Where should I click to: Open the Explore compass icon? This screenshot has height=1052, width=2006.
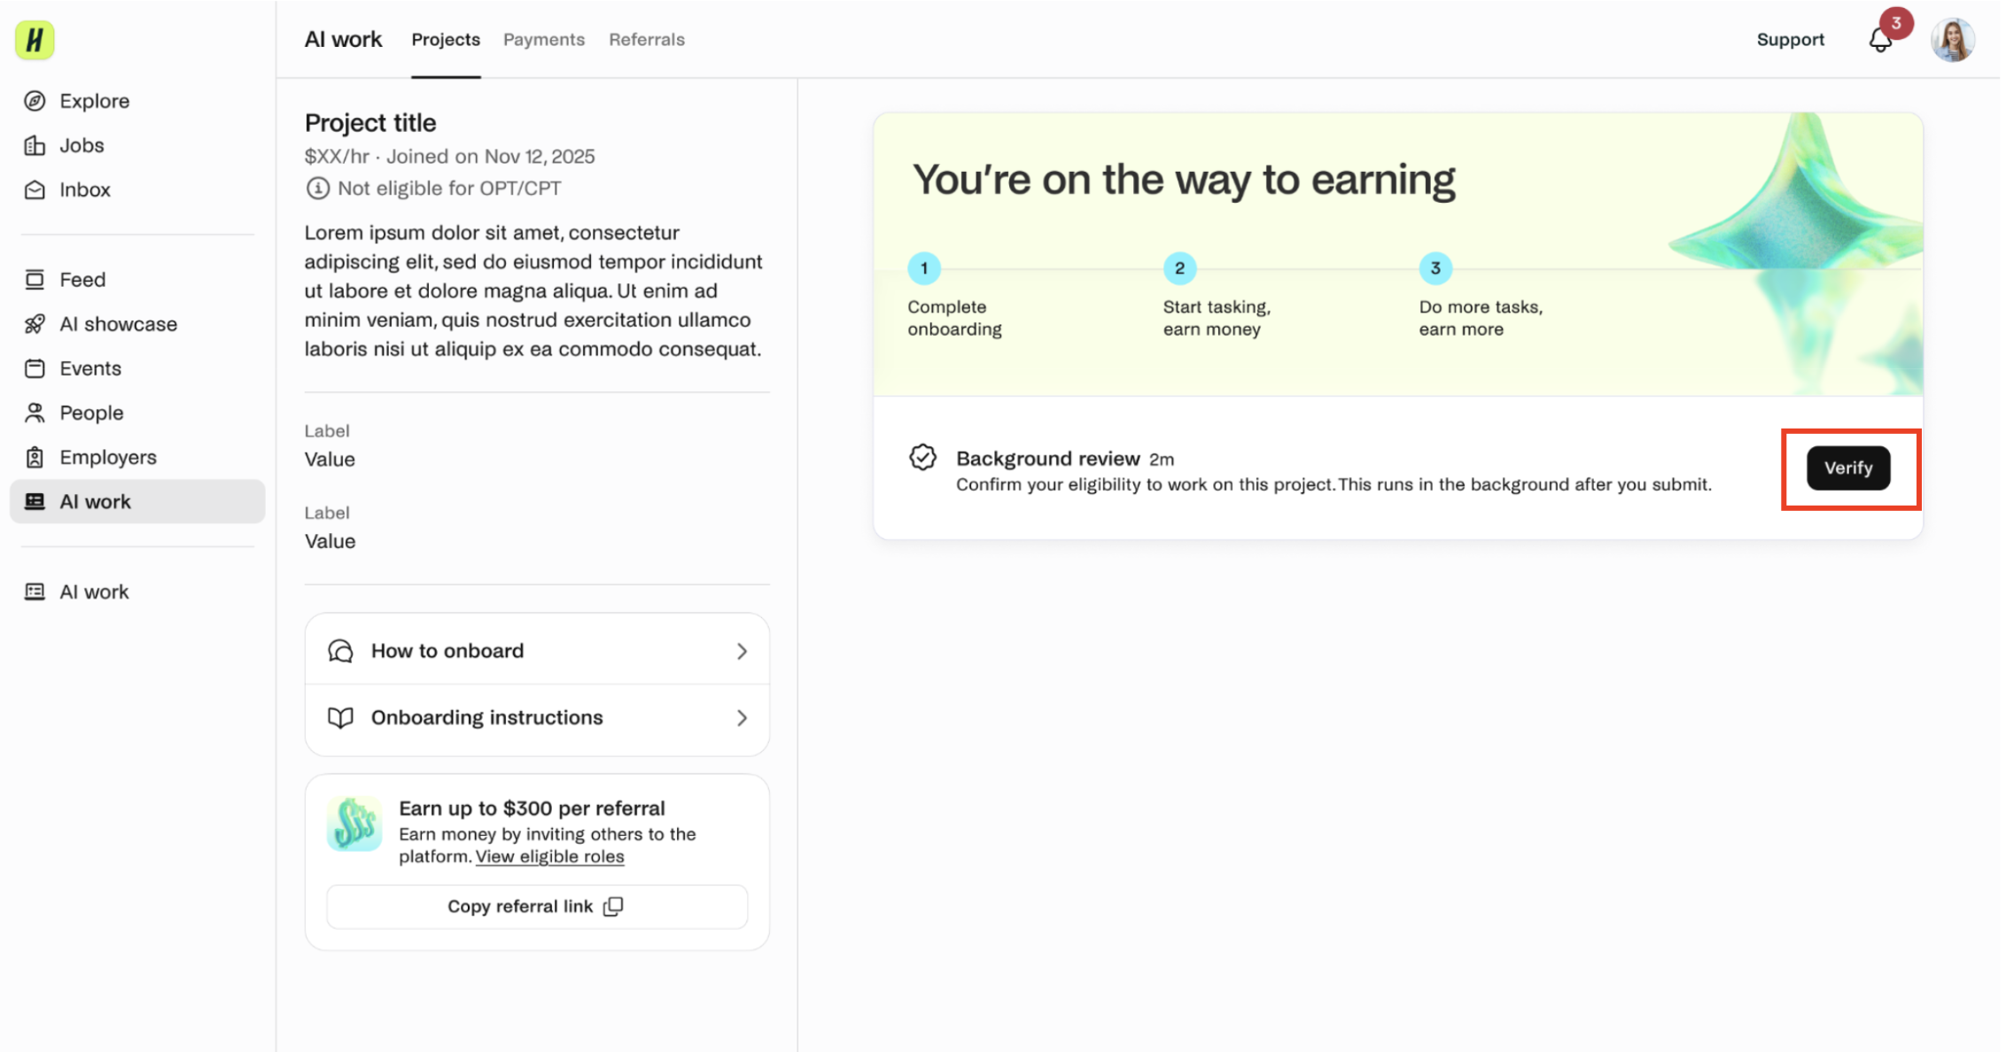coord(35,101)
